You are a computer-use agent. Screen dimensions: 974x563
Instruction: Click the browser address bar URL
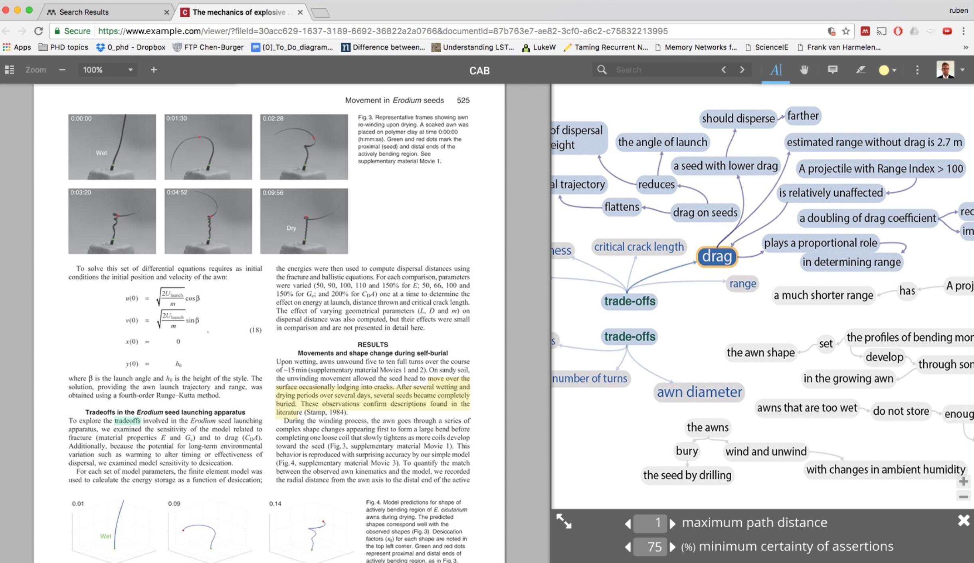click(x=383, y=31)
